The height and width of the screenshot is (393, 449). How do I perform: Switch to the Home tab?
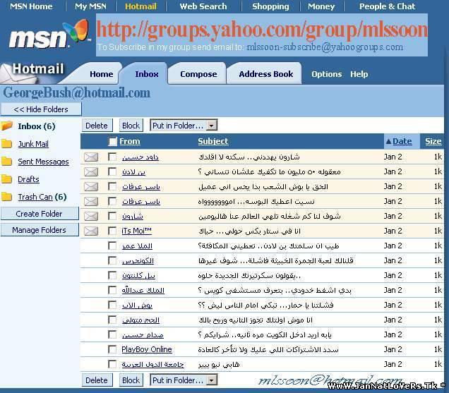click(x=101, y=74)
